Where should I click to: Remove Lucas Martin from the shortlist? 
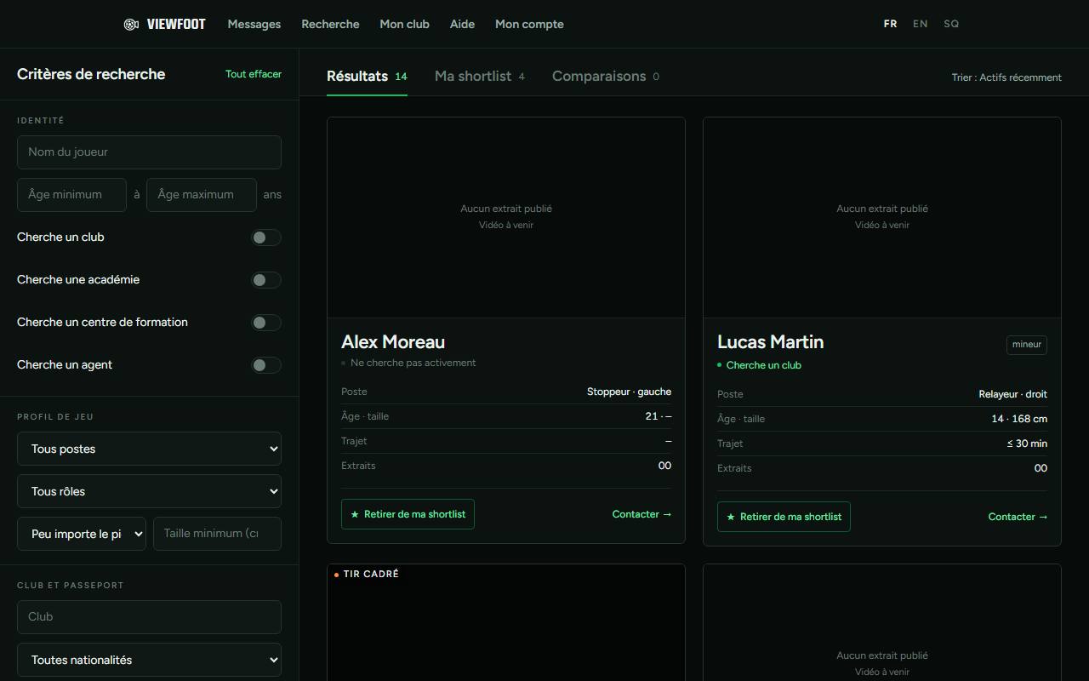coord(784,517)
